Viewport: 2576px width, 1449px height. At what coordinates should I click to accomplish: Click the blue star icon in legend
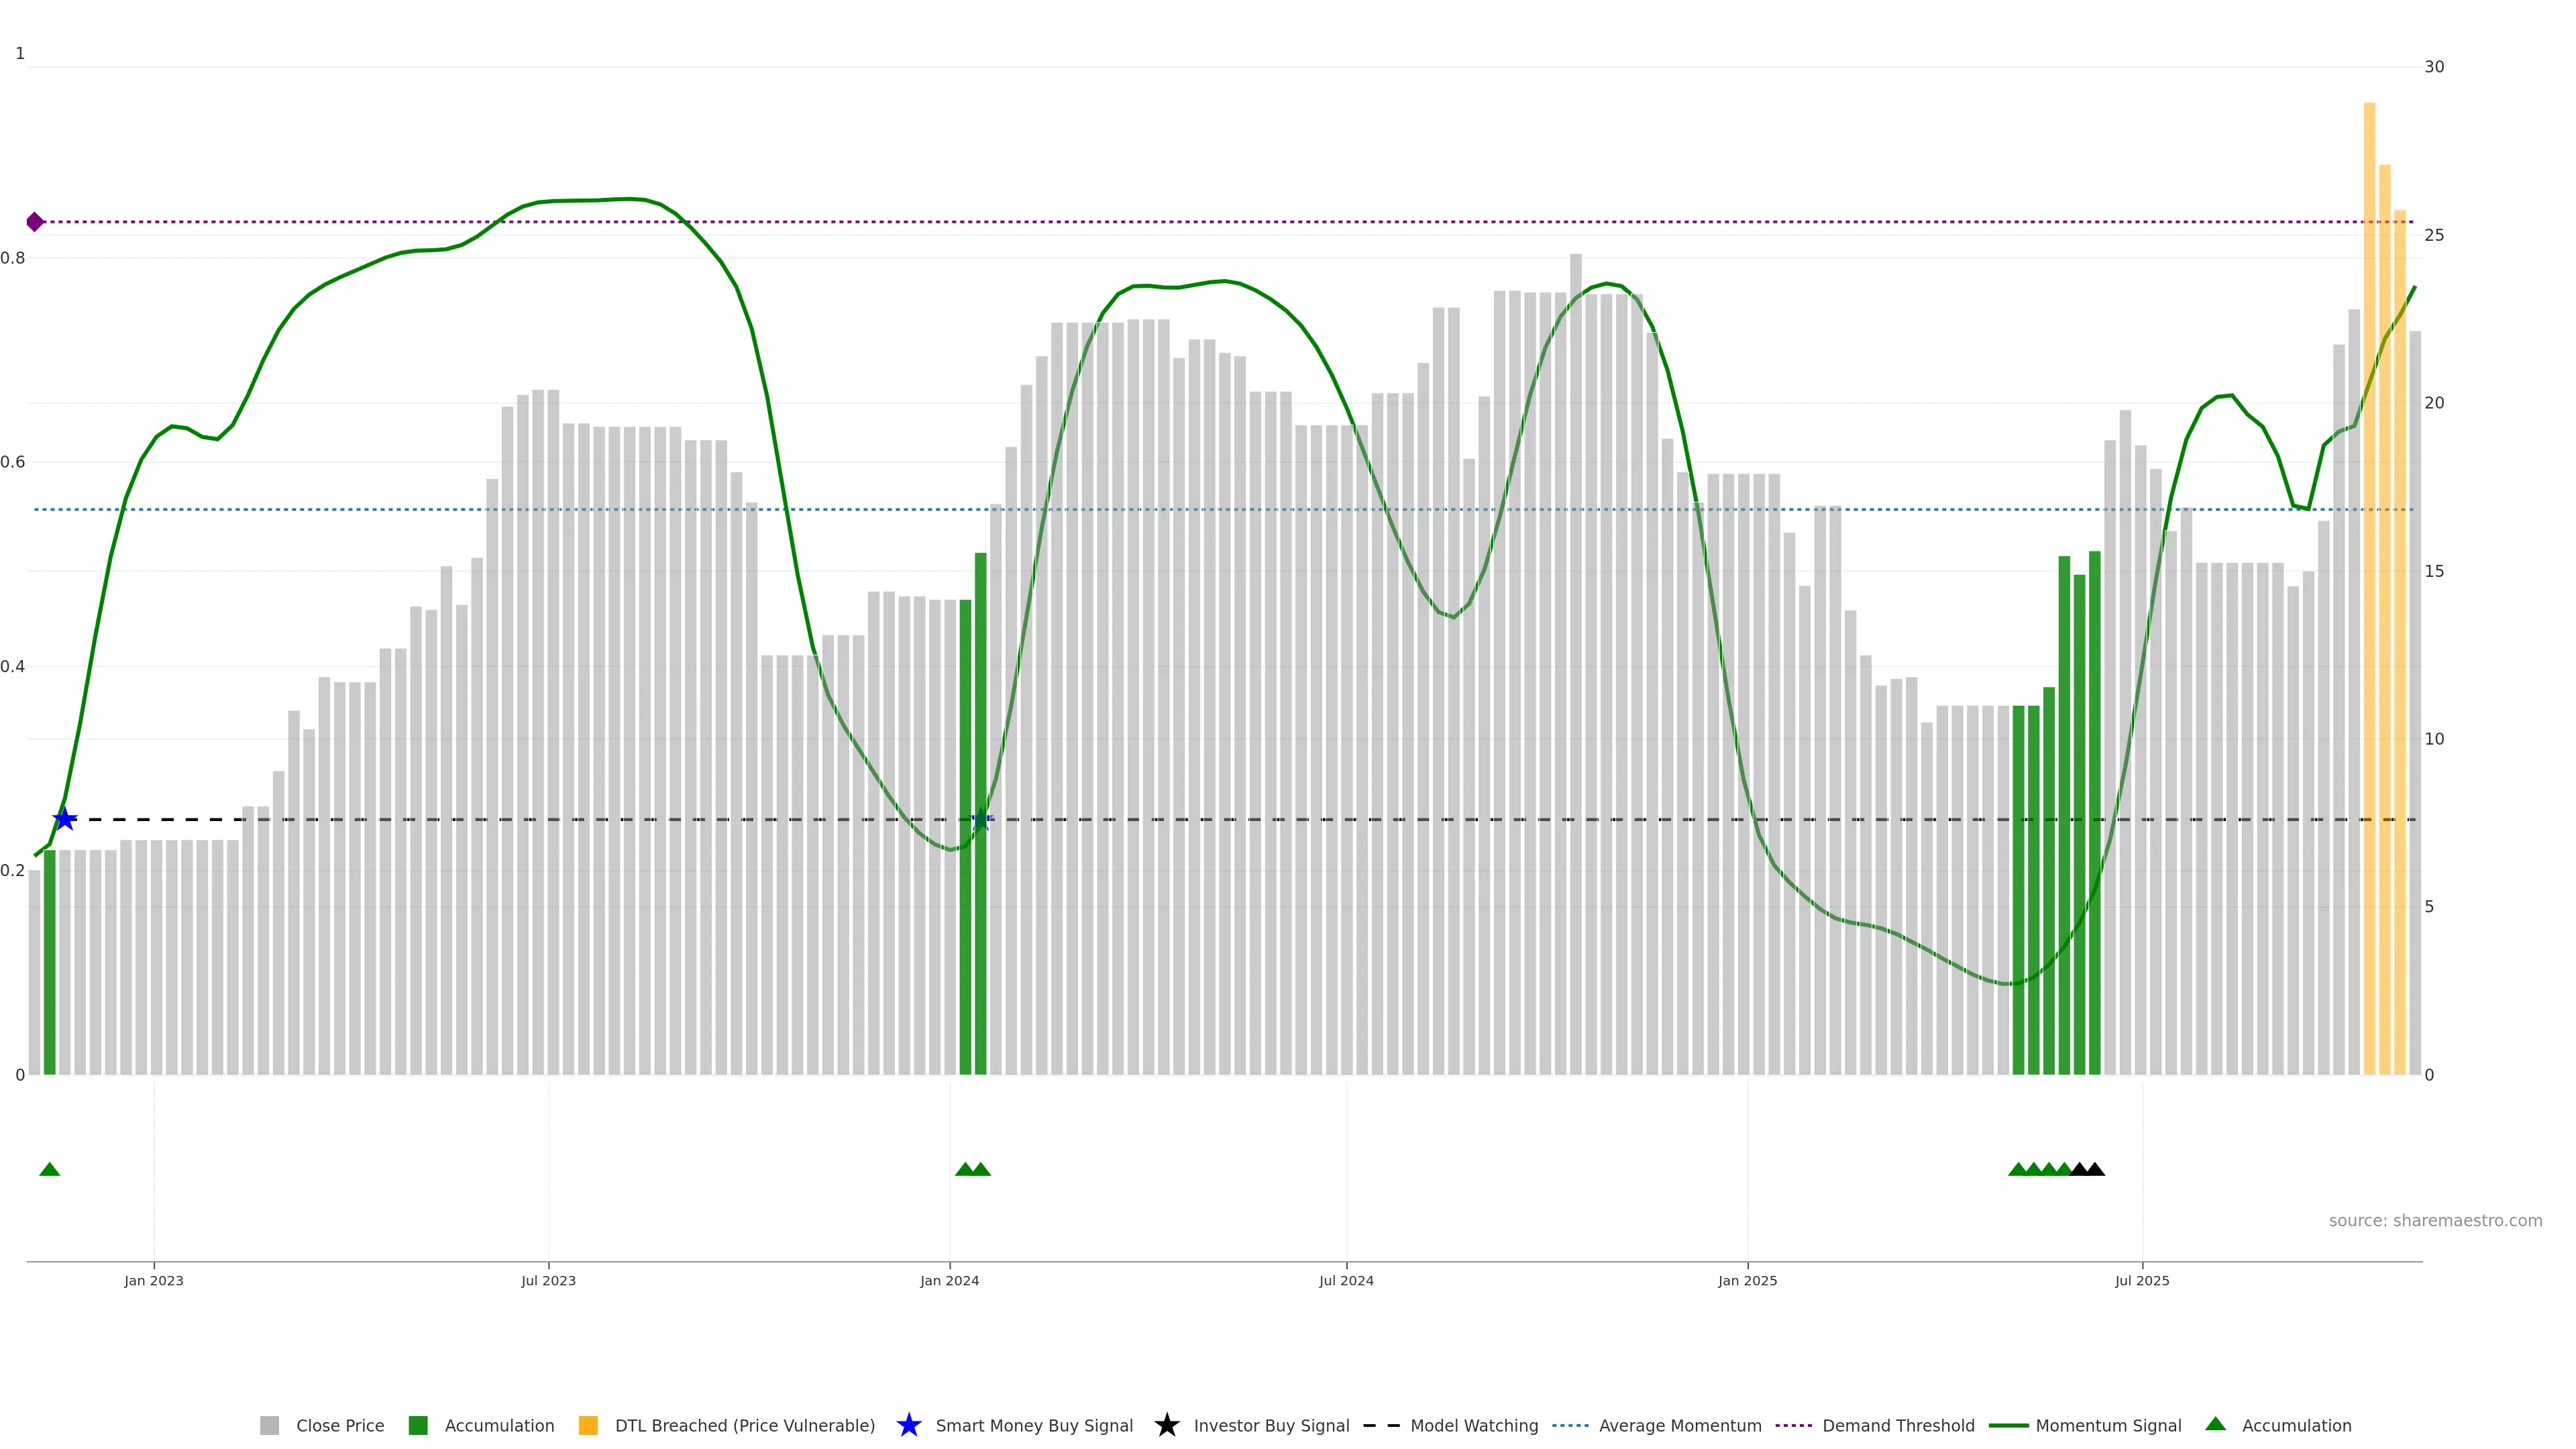click(x=908, y=1425)
